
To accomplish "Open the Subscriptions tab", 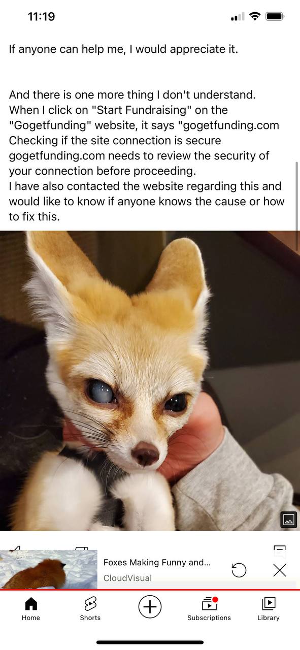I will [209, 609].
